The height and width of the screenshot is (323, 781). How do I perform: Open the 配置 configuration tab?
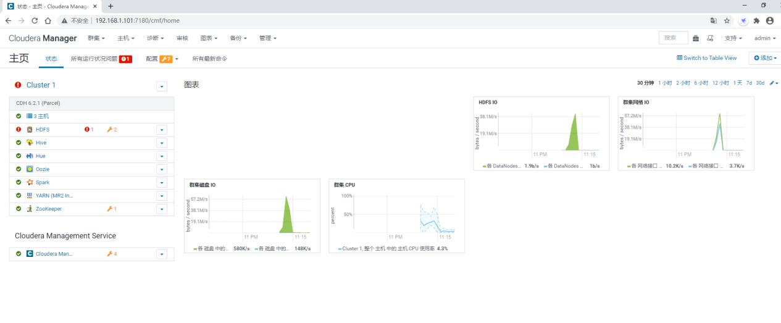[x=162, y=59]
